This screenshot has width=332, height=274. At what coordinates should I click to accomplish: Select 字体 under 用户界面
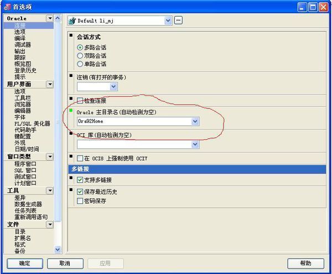click(20, 117)
